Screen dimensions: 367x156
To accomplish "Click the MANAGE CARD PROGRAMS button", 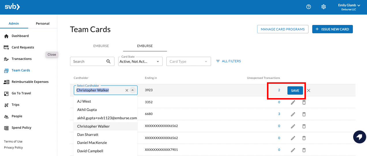I will [283, 29].
